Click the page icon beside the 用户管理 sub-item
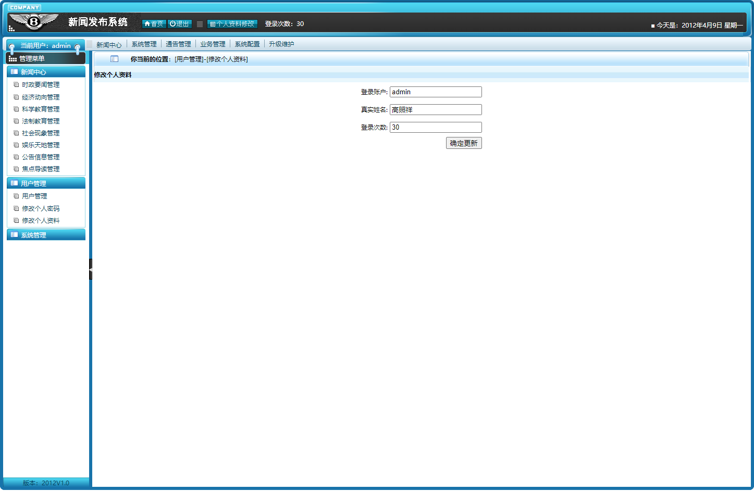This screenshot has height=491, width=754. point(16,196)
